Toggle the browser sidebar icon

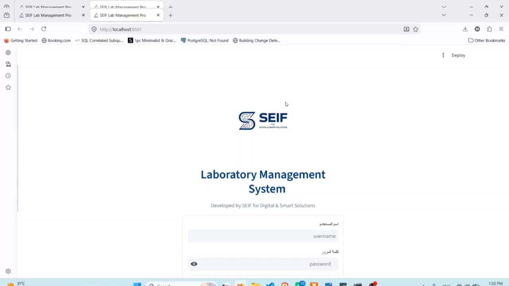8,29
